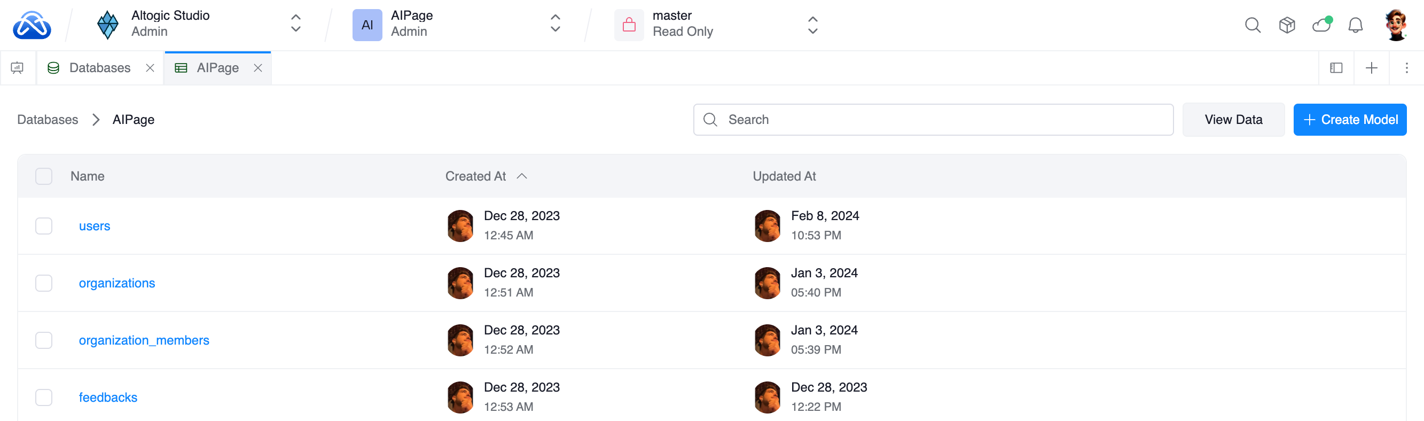Click the plus icon to add tab
Viewport: 1424px width, 421px height.
click(1371, 68)
